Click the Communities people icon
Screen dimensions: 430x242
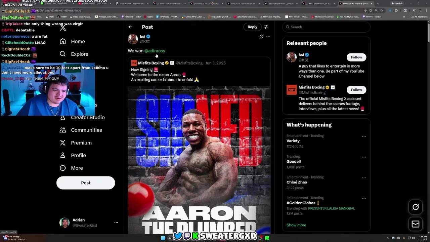click(x=63, y=130)
